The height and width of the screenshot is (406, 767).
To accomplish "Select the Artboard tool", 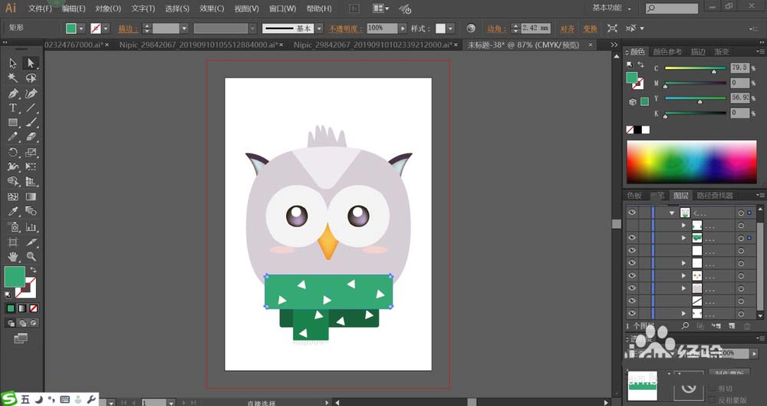I will point(13,242).
